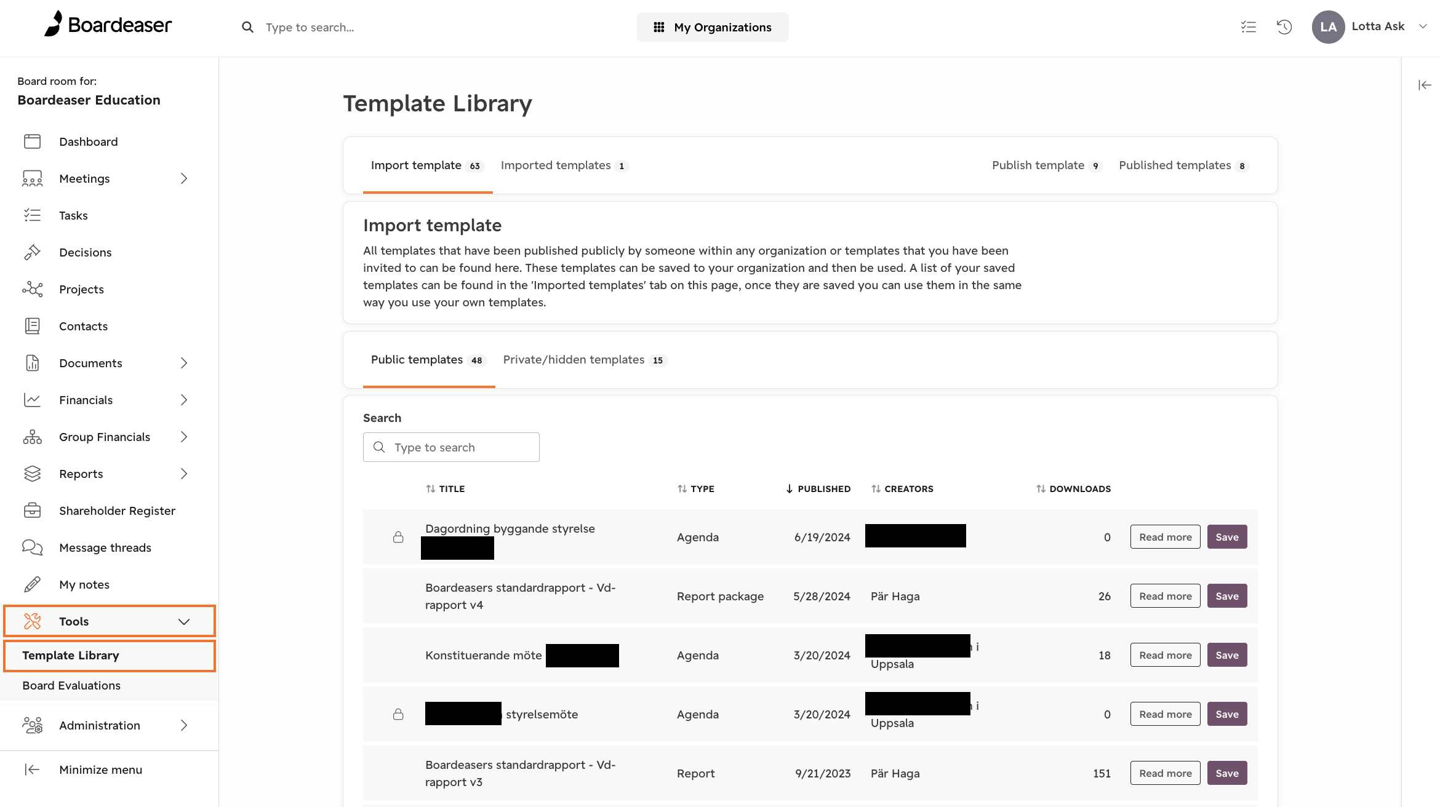The image size is (1440, 807).
Task: Click the Financials chart icon
Action: click(x=32, y=400)
